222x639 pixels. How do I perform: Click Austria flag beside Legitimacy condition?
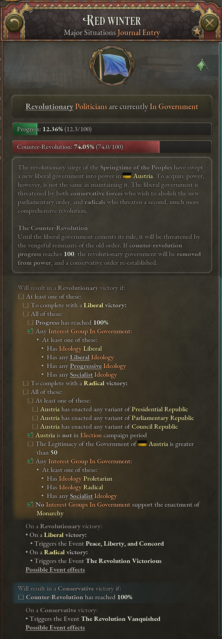coord(142,444)
